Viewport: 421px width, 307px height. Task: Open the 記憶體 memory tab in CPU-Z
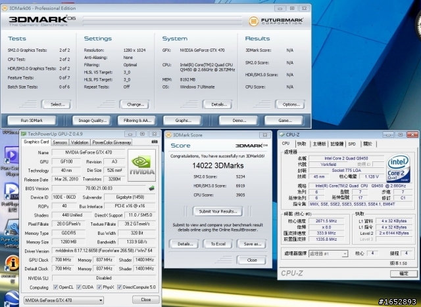point(337,144)
